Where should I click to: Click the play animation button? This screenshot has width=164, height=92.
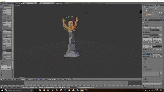pos(61,87)
